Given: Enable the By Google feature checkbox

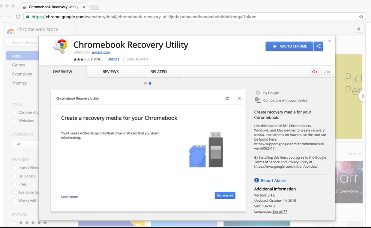Looking at the screenshot, I should (14, 176).
